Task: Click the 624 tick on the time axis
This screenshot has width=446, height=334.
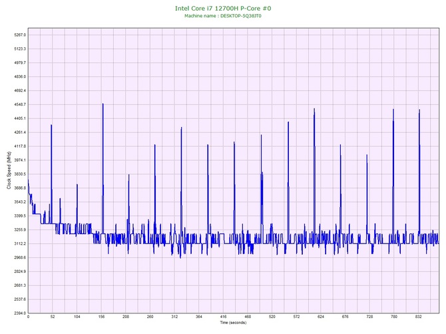Action: (321, 317)
